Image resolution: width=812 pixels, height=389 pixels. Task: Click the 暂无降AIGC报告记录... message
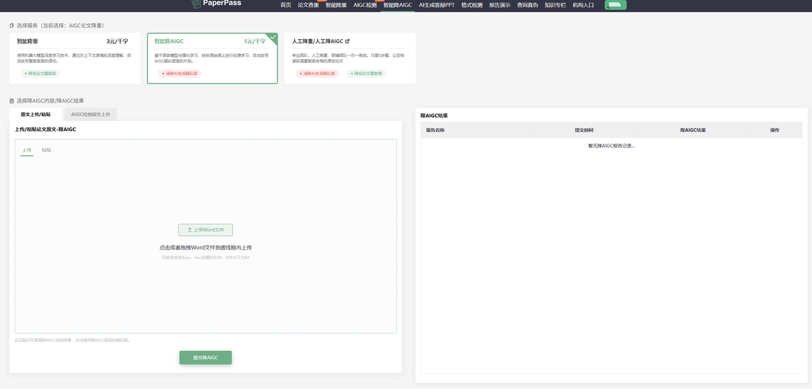tap(612, 146)
